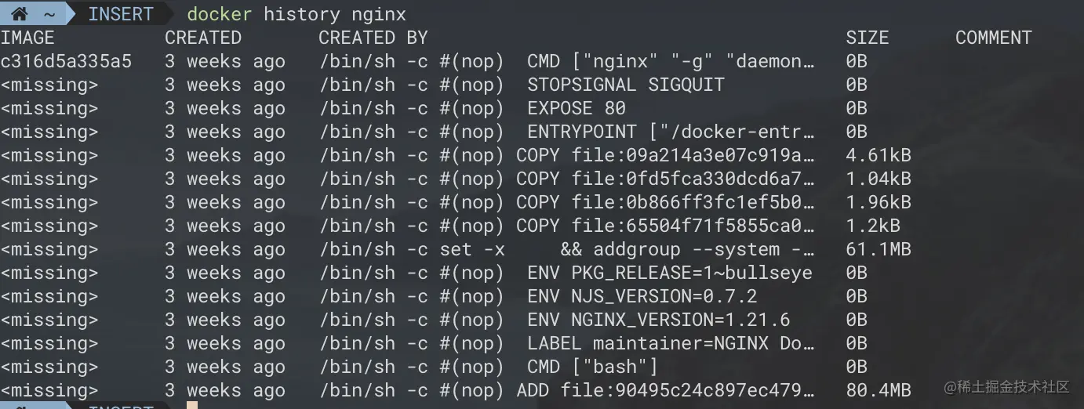1084x409 pixels.
Task: Select the IMAGE column header
Action: click(x=27, y=38)
